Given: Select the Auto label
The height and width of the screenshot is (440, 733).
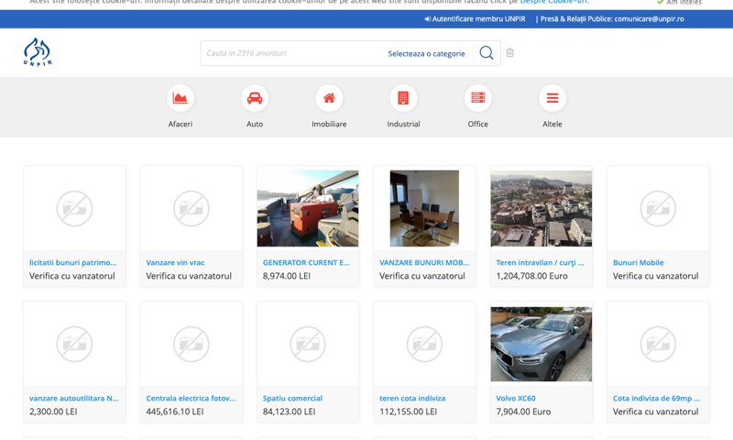Looking at the screenshot, I should click(255, 124).
